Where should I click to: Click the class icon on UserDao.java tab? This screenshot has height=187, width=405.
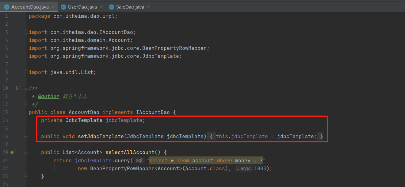pyautogui.click(x=63, y=7)
